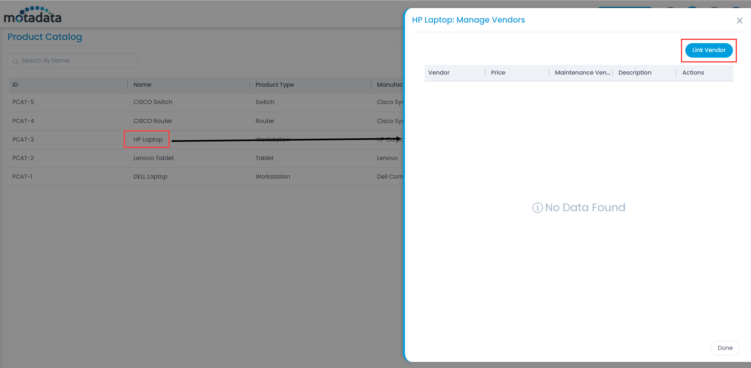Select the DELL Laptop row
The height and width of the screenshot is (368, 751).
[x=150, y=177]
